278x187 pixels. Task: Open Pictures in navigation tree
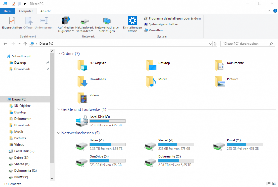click(20, 138)
